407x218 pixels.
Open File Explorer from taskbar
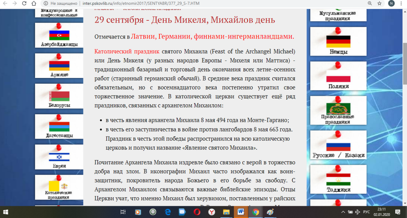coord(226,212)
